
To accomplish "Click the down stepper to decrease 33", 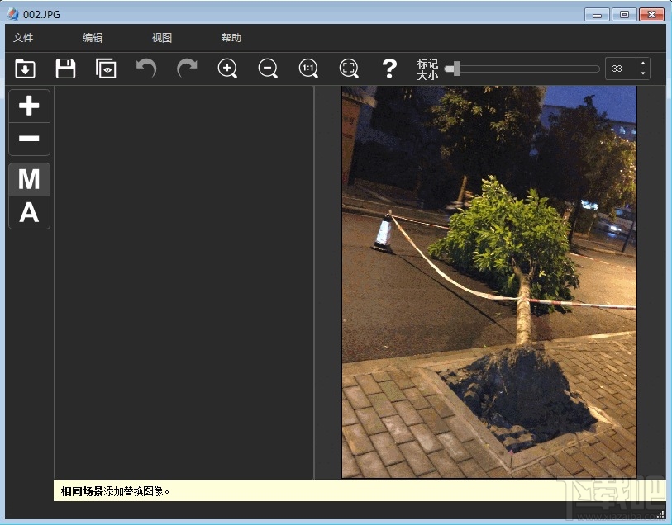I will (642, 73).
